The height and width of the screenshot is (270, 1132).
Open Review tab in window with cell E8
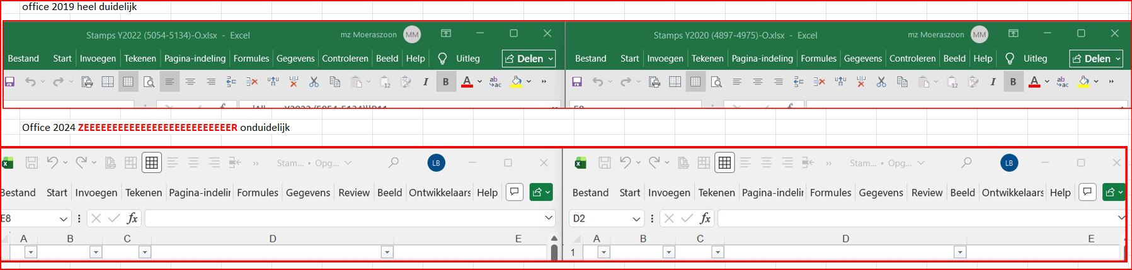[354, 193]
